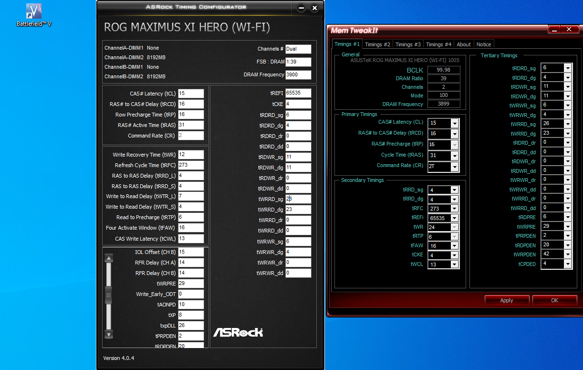
Task: Open tRDWR_sg dropdown in Tertiary Timings
Action: click(567, 86)
